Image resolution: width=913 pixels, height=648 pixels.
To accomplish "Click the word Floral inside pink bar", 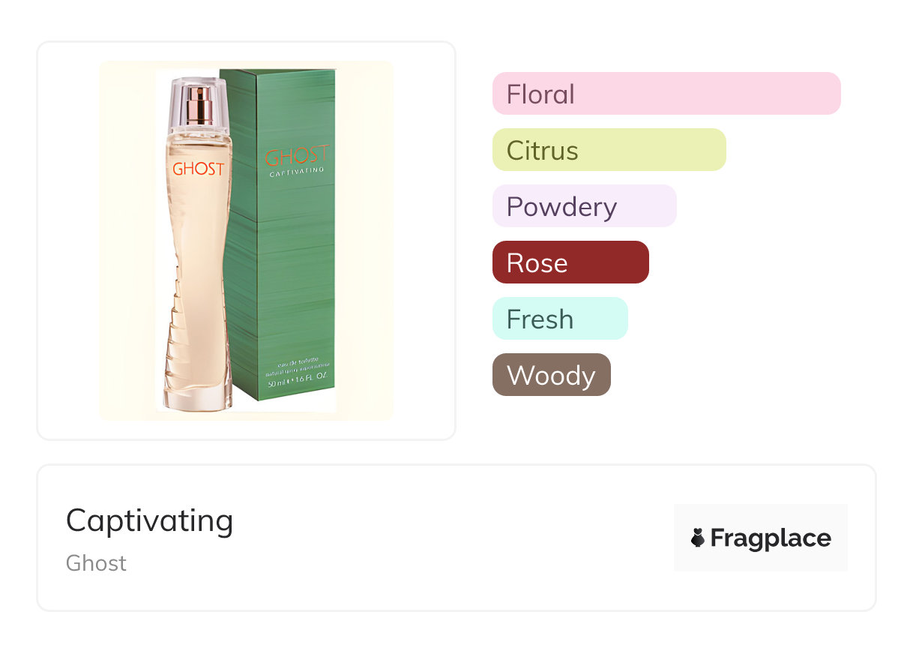I will pos(540,94).
